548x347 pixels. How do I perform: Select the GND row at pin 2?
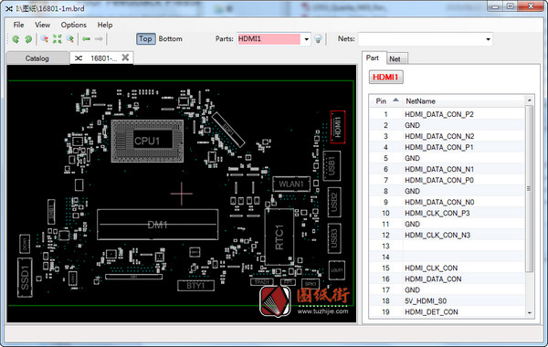[448, 125]
